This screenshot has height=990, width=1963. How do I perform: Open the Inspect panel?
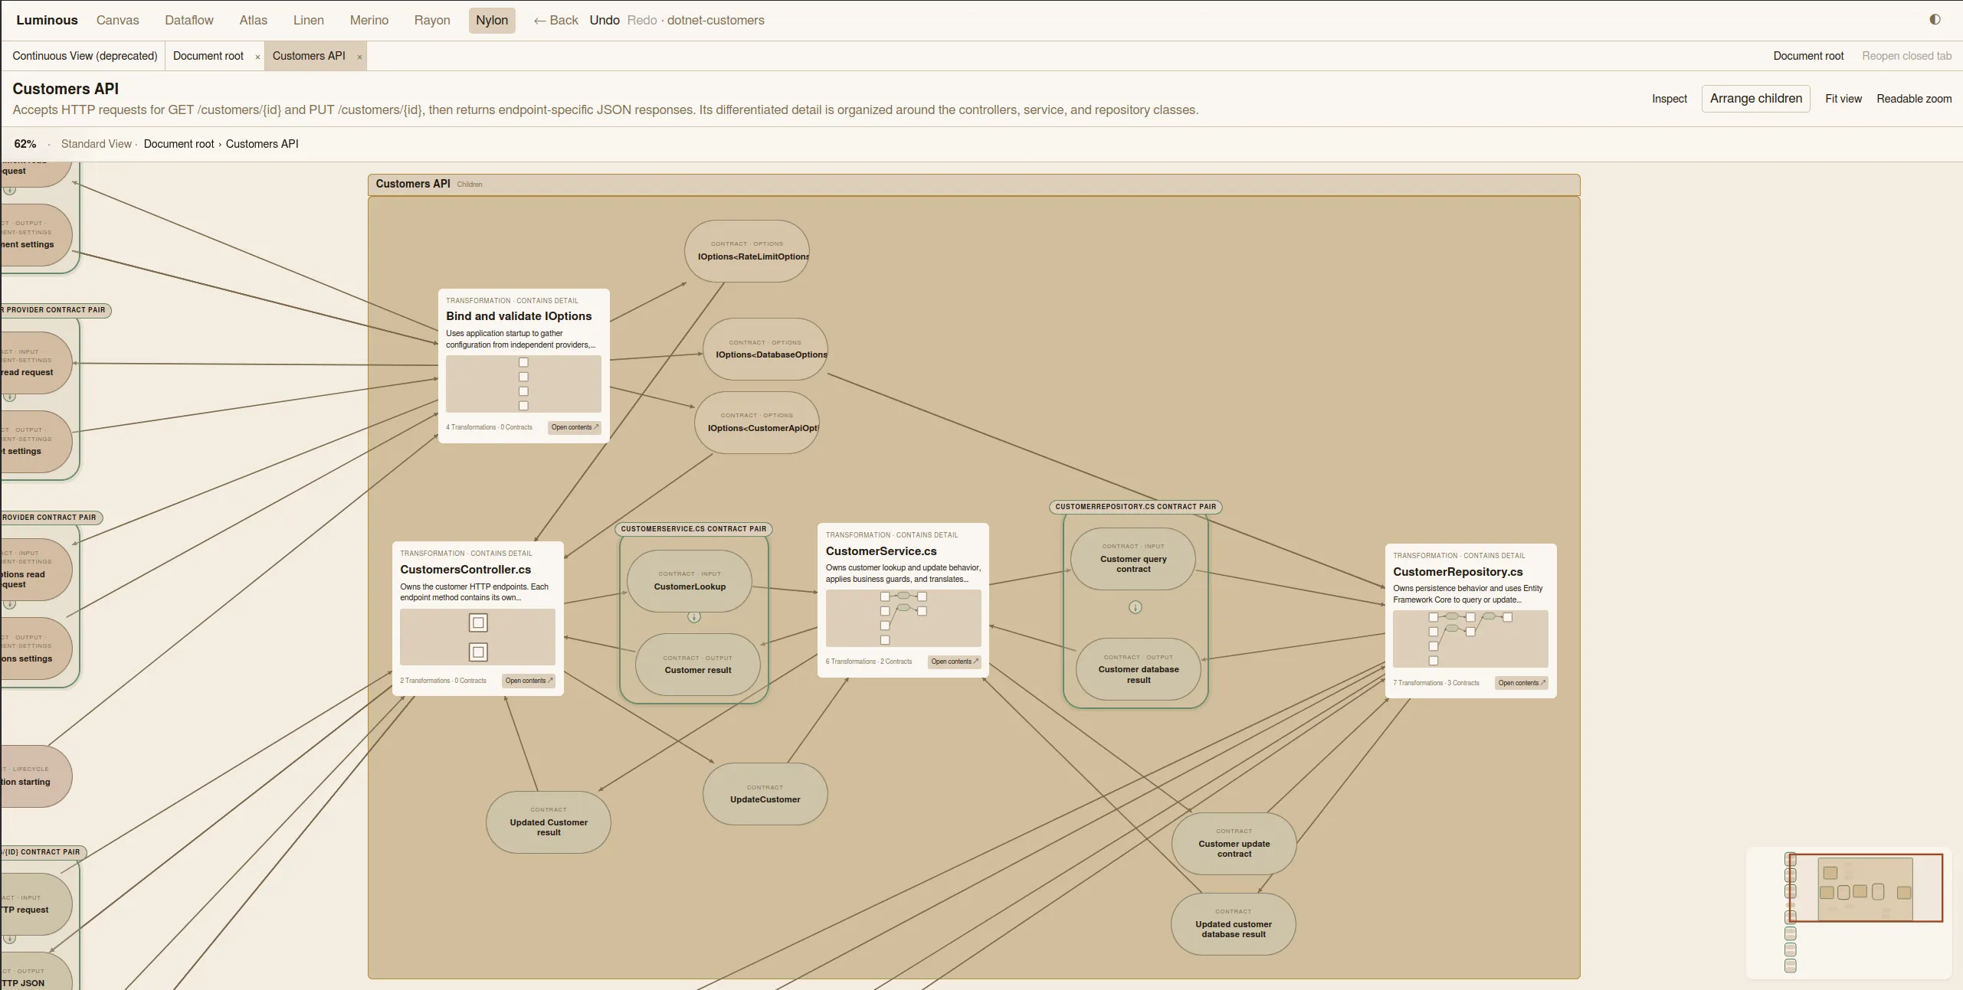point(1669,99)
